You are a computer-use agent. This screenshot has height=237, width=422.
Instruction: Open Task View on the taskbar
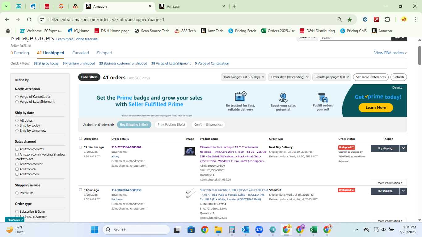pos(177,230)
